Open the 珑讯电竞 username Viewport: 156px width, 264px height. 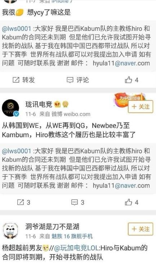click(39, 104)
